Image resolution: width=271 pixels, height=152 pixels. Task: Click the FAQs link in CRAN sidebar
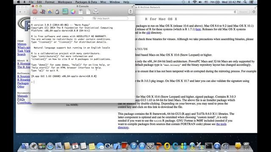click(x=21, y=100)
